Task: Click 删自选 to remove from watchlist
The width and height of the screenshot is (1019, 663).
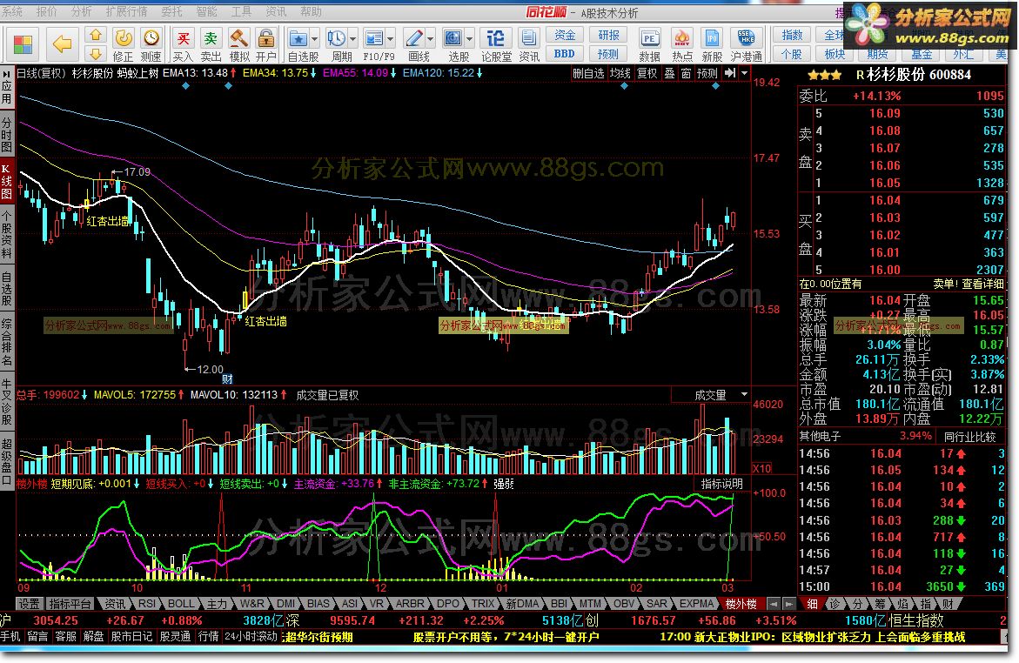Action: pos(588,73)
